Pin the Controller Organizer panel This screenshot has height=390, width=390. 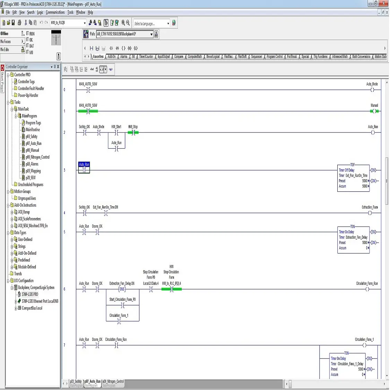[54, 67]
